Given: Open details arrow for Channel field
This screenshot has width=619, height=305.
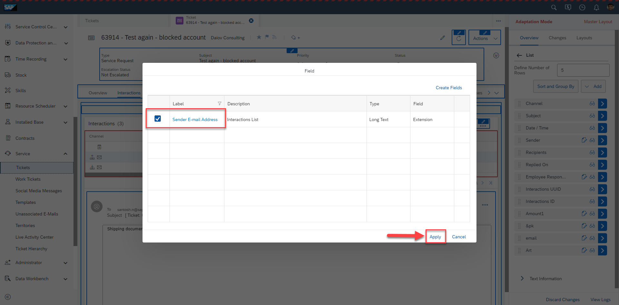Looking at the screenshot, I should pos(602,103).
